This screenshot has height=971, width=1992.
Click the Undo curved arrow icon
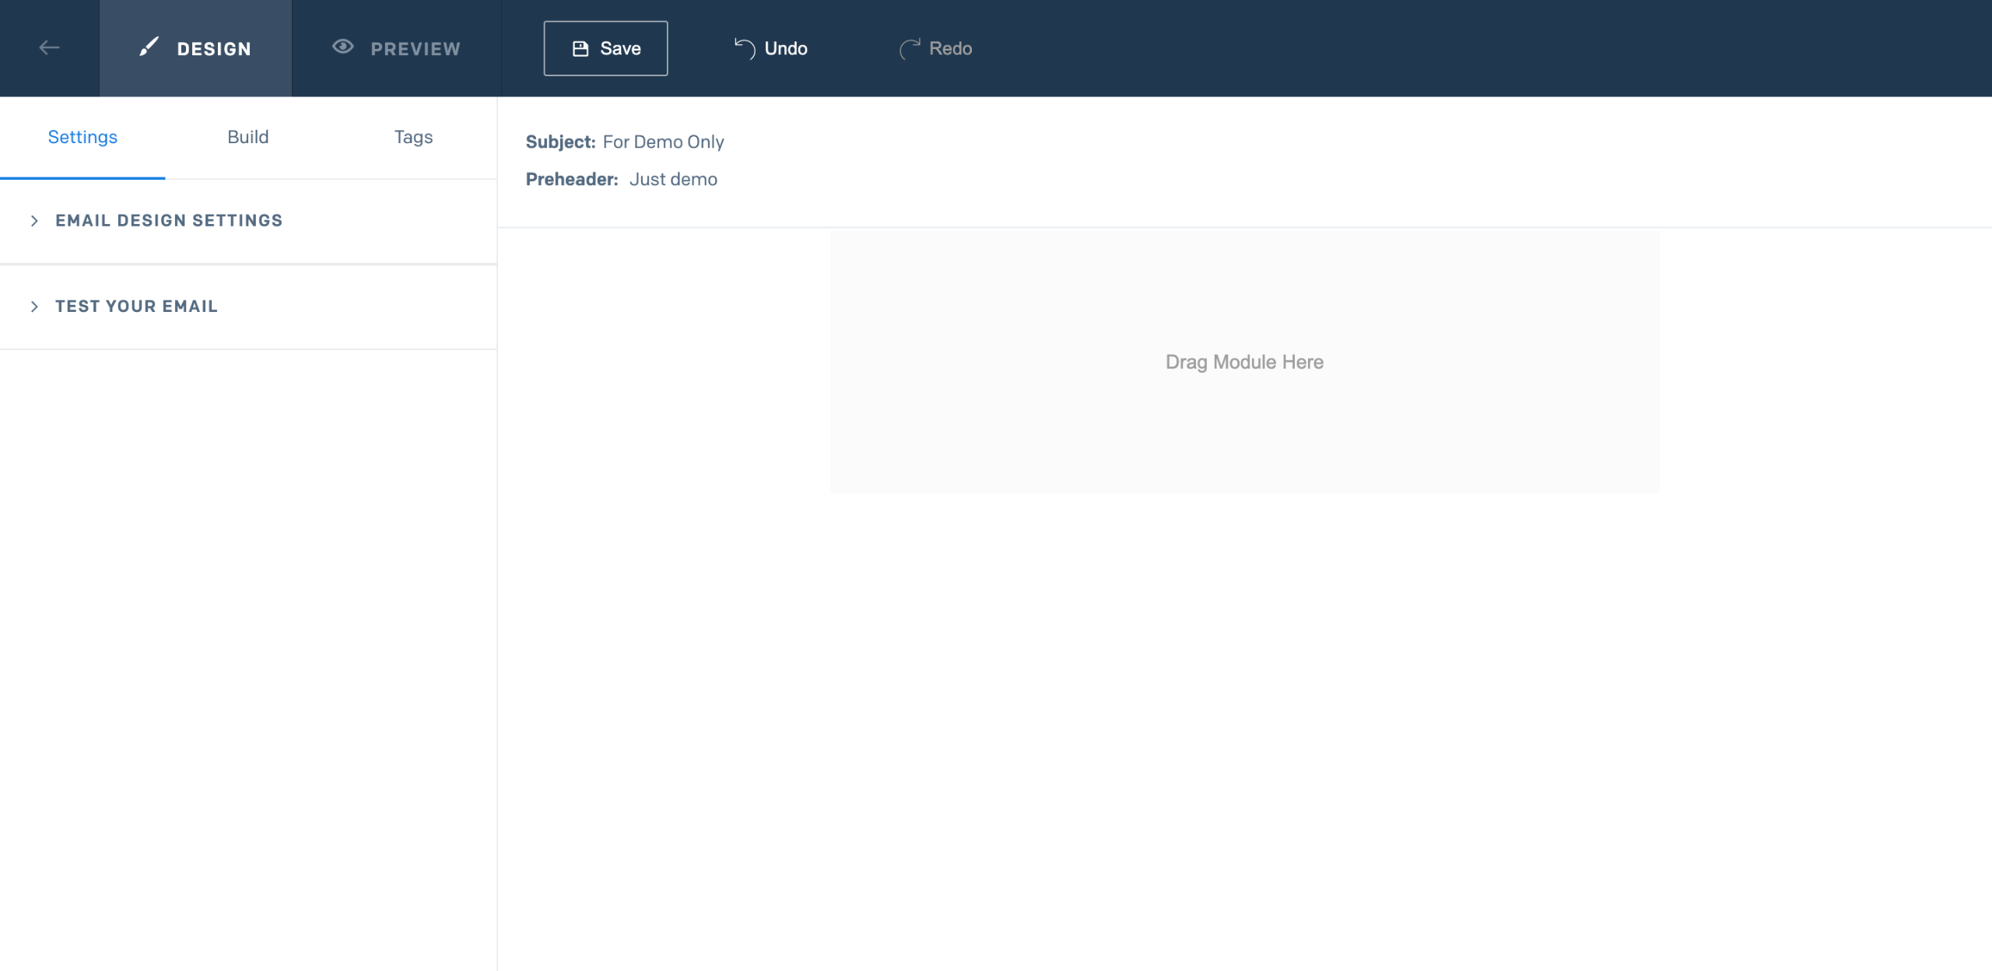745,49
